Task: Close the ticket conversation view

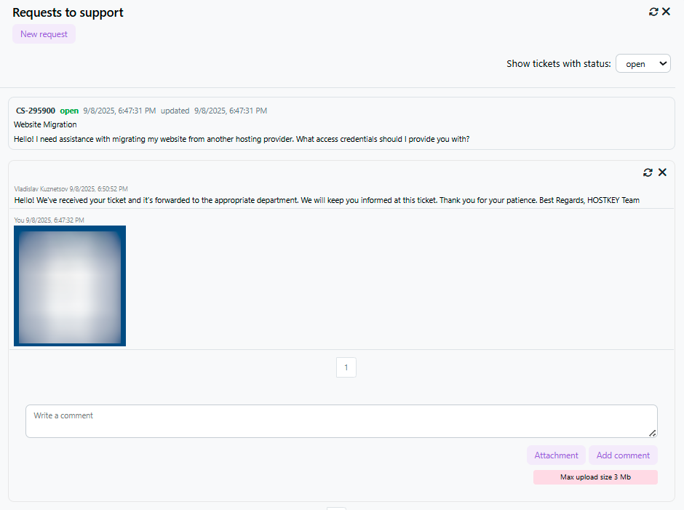Action: (x=662, y=172)
